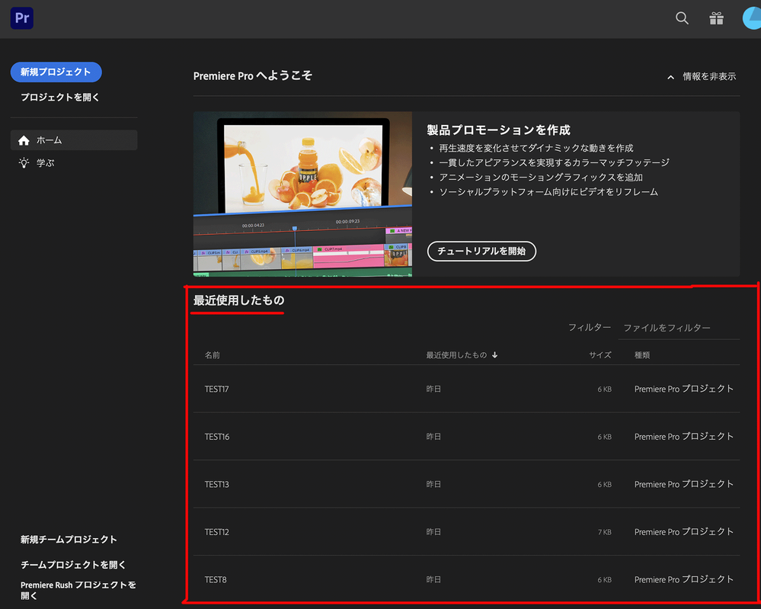761x609 pixels.
Task: Select the ホーム sidebar item
Action: pyautogui.click(x=74, y=140)
